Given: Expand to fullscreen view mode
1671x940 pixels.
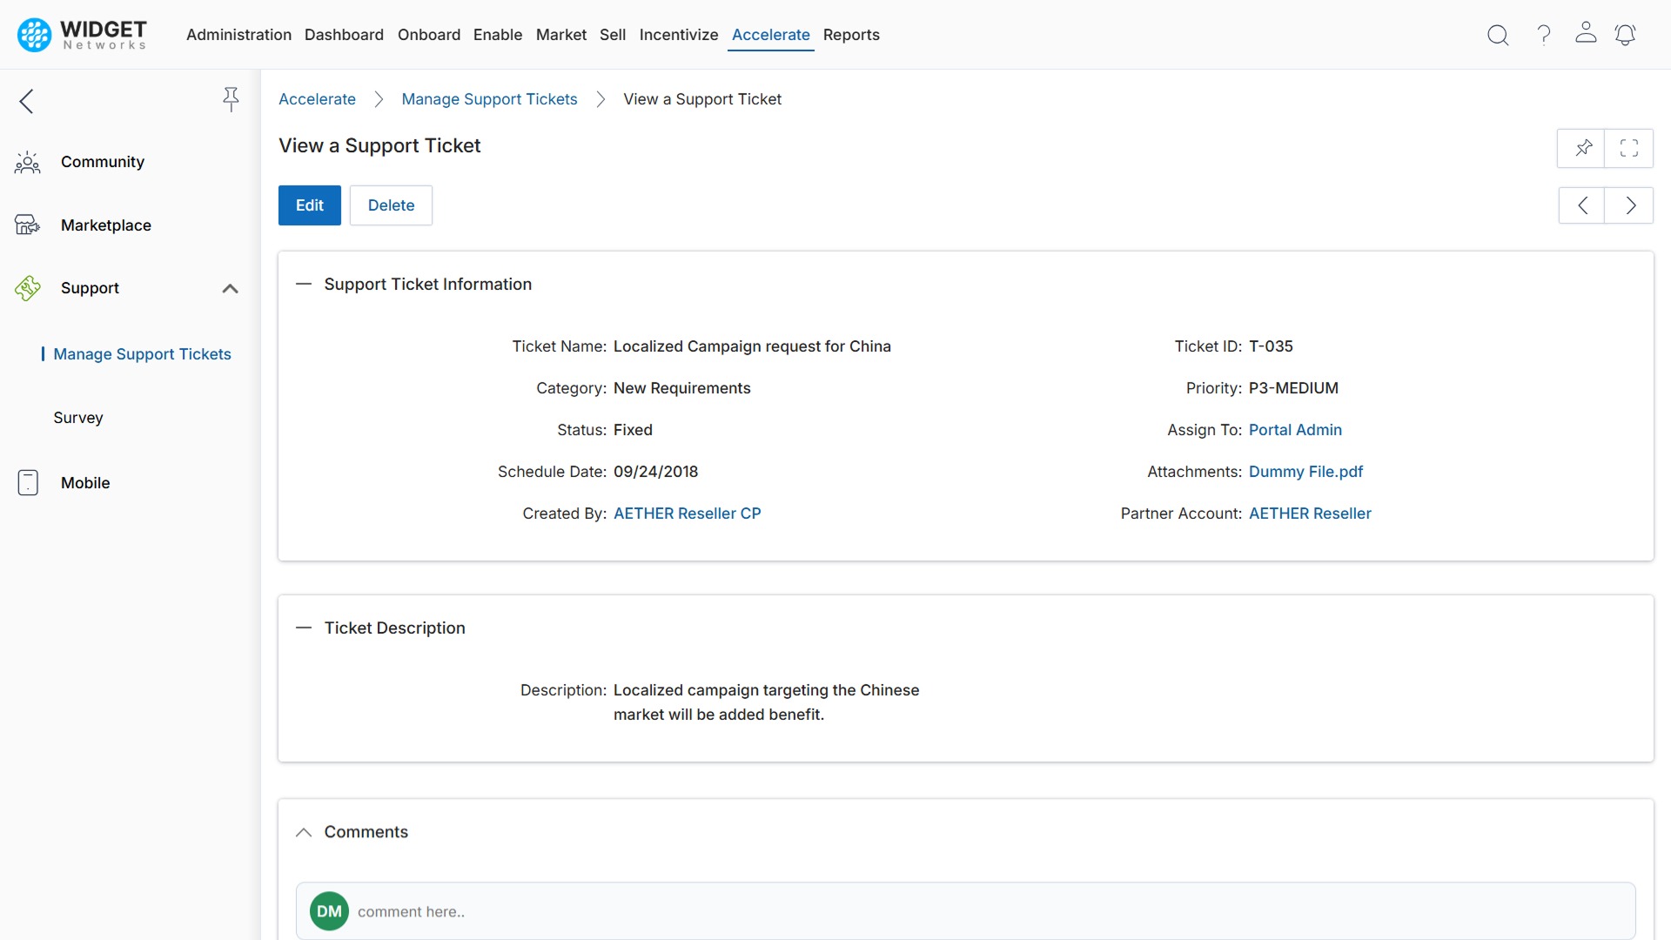Looking at the screenshot, I should [1629, 148].
